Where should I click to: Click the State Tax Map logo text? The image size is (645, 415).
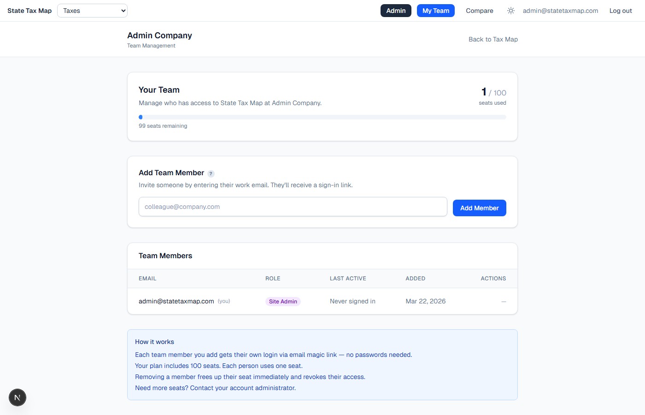pos(29,11)
